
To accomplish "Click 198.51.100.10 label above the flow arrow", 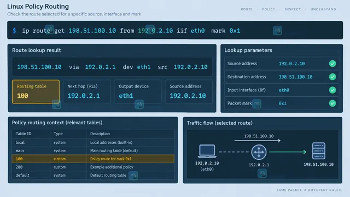I will (x=259, y=136).
